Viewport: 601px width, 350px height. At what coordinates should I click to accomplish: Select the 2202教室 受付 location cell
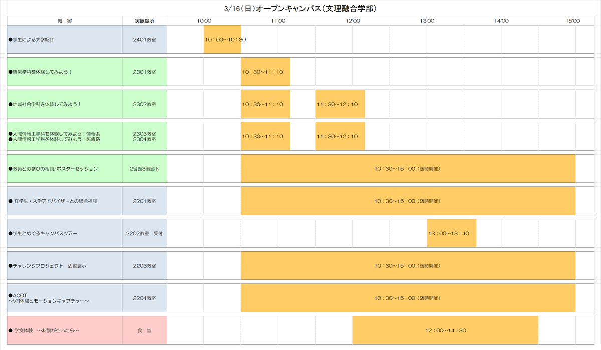[144, 233]
